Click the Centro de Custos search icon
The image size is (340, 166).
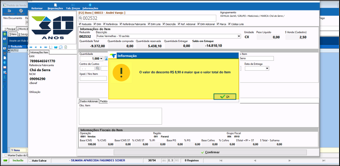click(98, 68)
